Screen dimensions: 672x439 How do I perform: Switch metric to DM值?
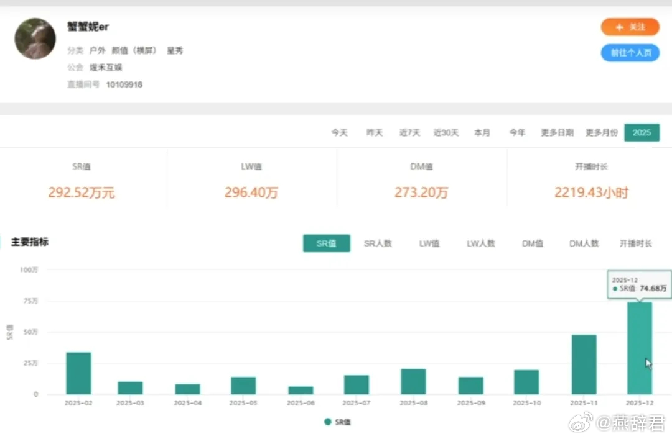coord(532,243)
